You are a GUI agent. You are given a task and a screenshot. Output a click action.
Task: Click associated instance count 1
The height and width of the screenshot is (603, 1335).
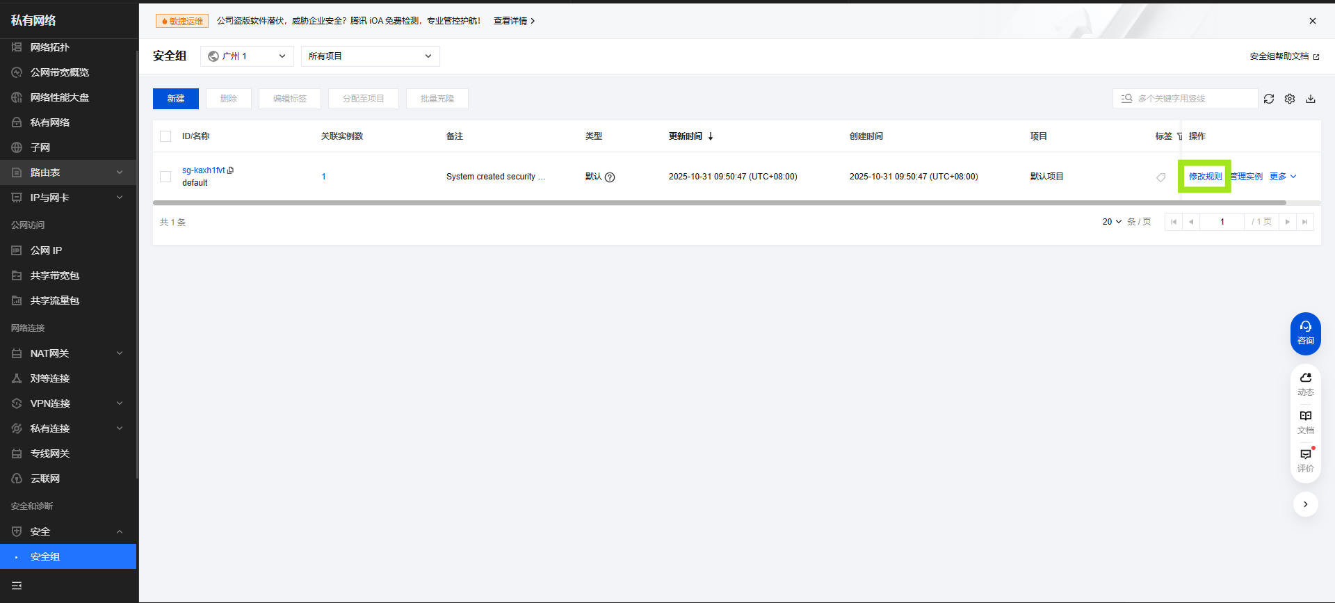pyautogui.click(x=323, y=177)
